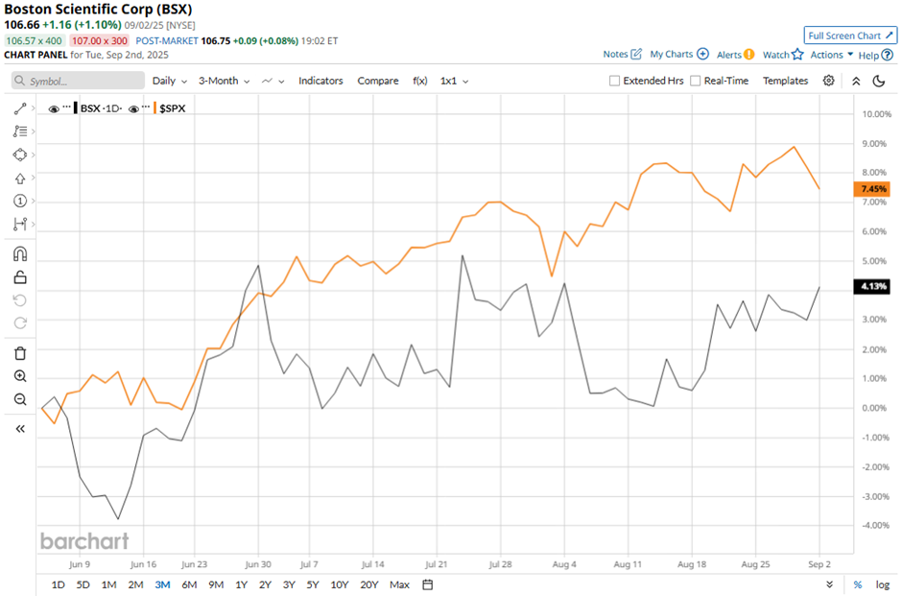902x596 pixels.
Task: Open the Daily frequency dropdown
Action: pyautogui.click(x=170, y=81)
